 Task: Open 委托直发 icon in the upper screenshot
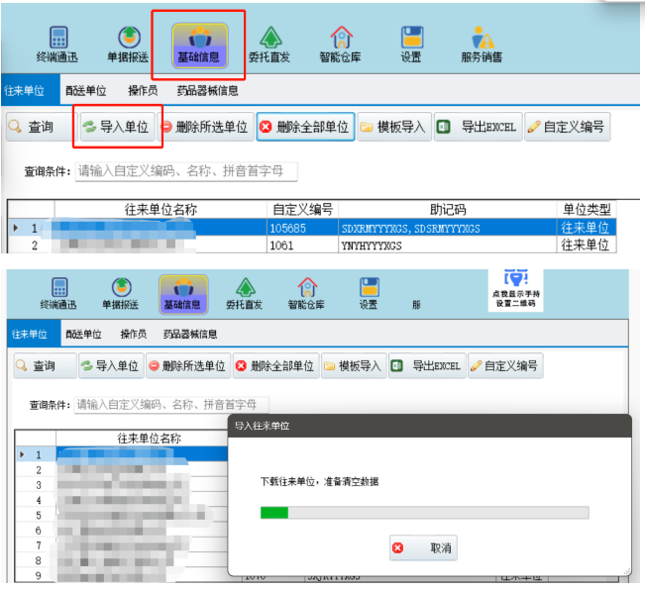pyautogui.click(x=269, y=45)
